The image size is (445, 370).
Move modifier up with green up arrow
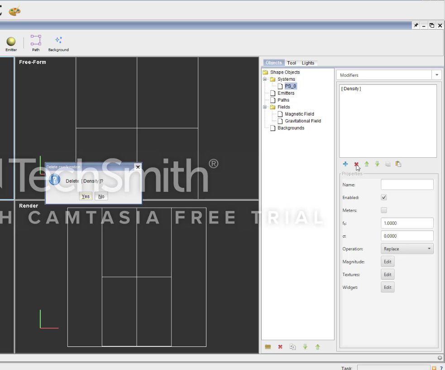tap(367, 164)
